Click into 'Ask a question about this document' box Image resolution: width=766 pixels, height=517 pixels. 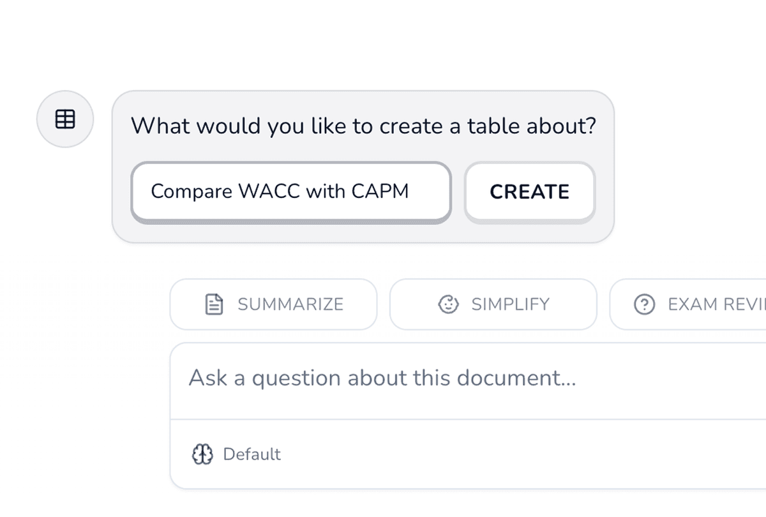tap(447, 378)
